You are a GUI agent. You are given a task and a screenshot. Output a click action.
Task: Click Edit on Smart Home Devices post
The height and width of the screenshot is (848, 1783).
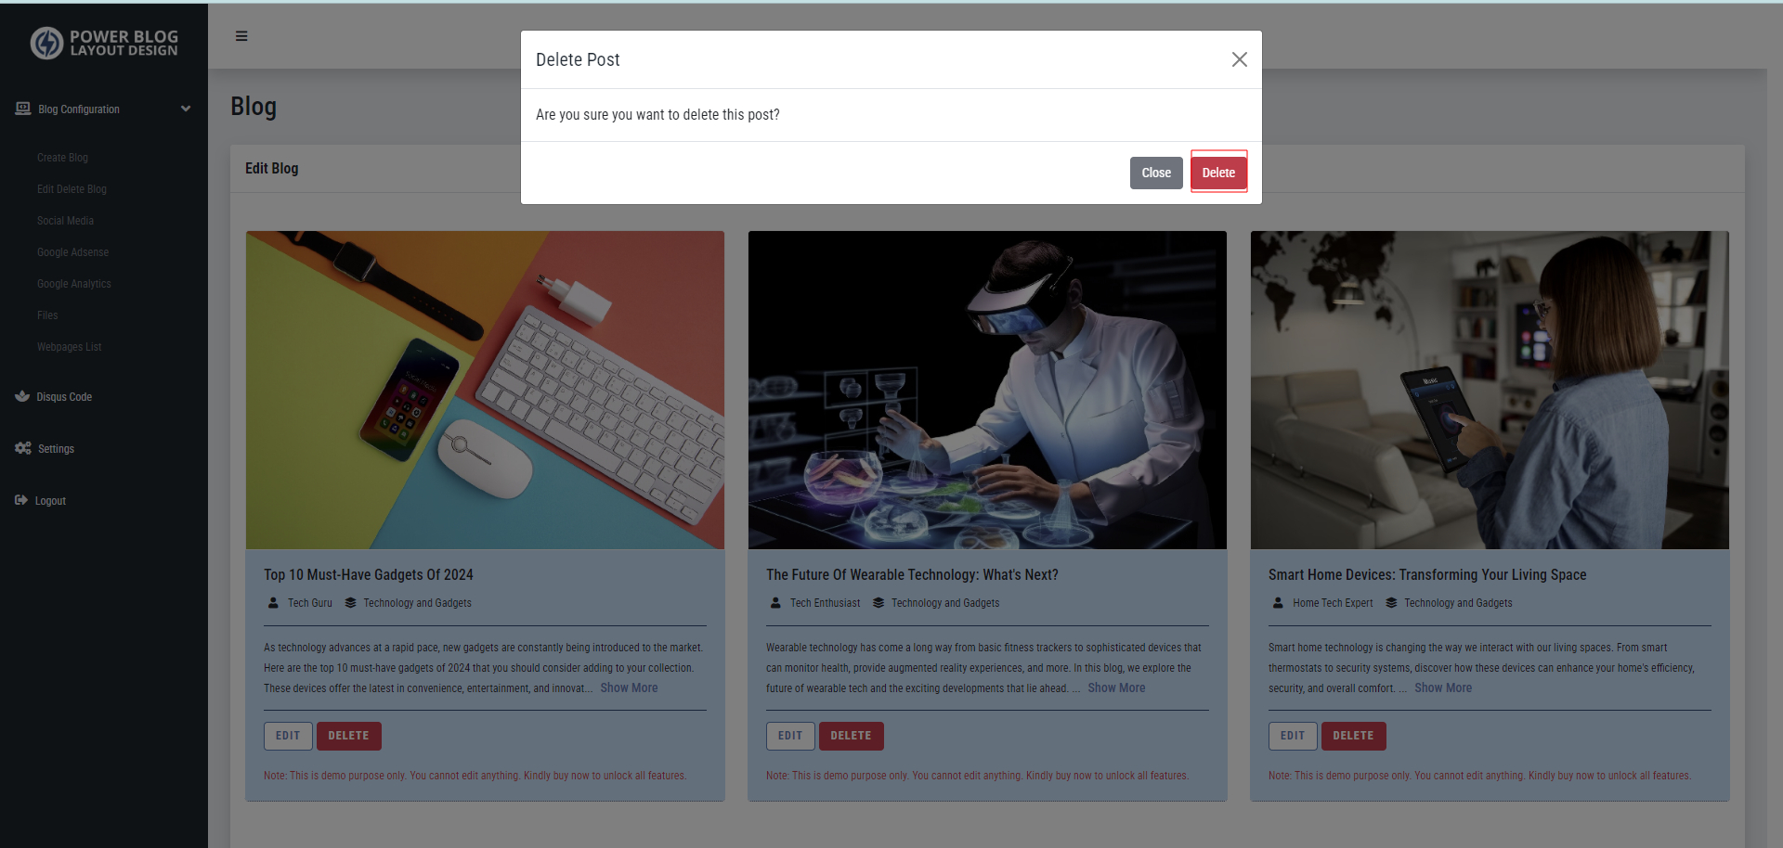tap(1292, 736)
